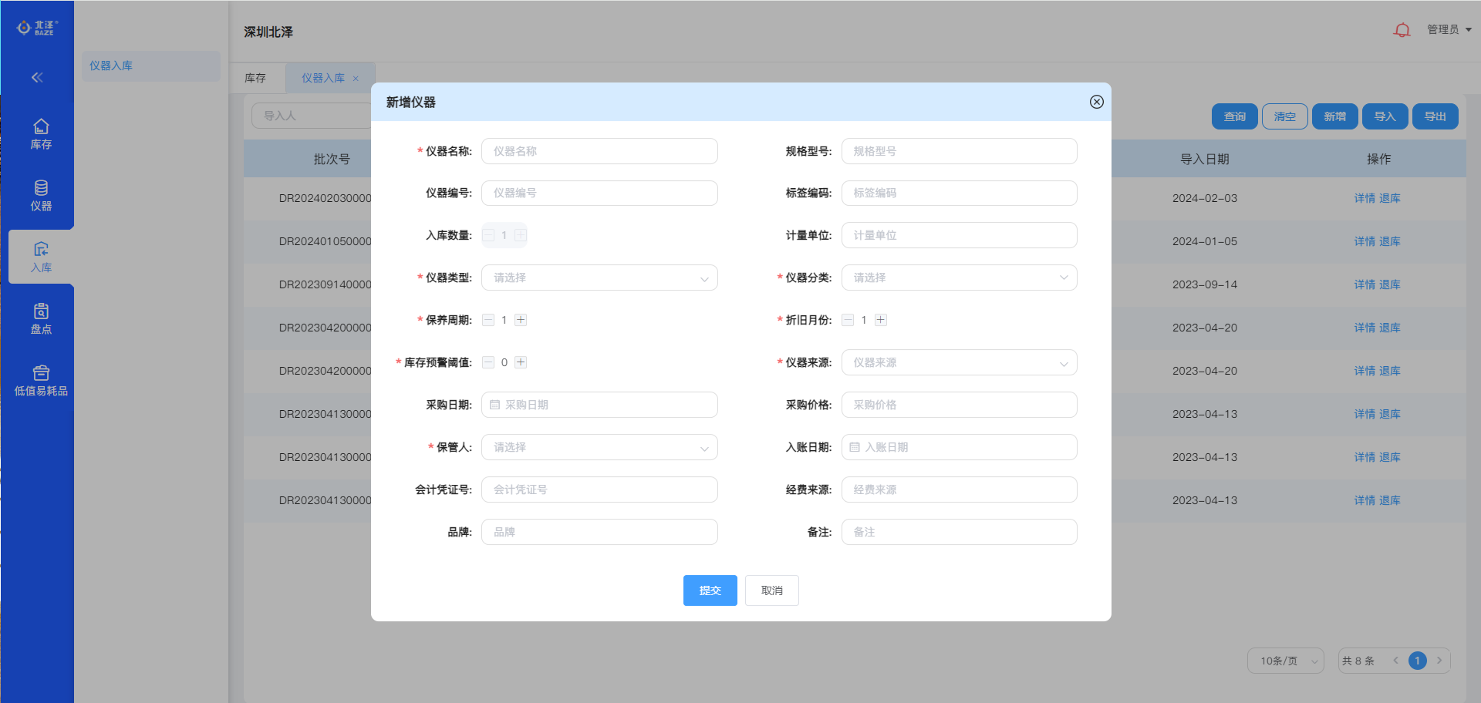The image size is (1481, 703).
Task: Click the calendar icon in 采购日期 field
Action: [495, 405]
